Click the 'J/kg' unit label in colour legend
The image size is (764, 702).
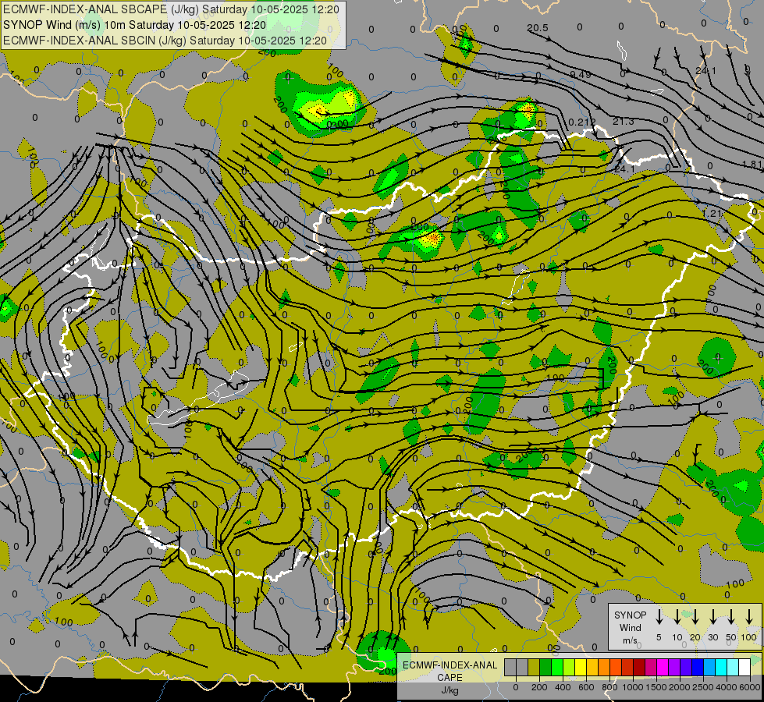[450, 690]
